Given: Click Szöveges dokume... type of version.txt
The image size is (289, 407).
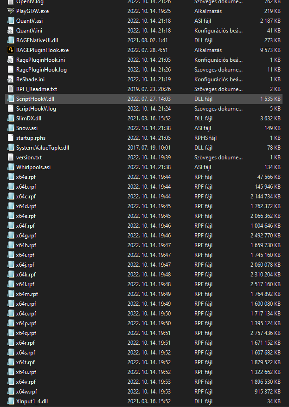Looking at the screenshot, I should 218,158.
